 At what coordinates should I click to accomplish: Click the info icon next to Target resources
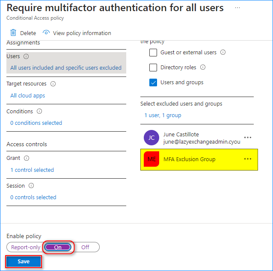point(53,84)
